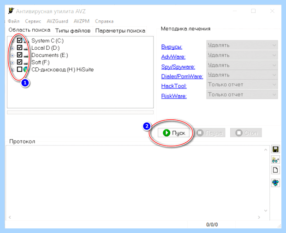Expand the CD-дисковод (H:) tree node
286x233 pixels.
pos(12,70)
